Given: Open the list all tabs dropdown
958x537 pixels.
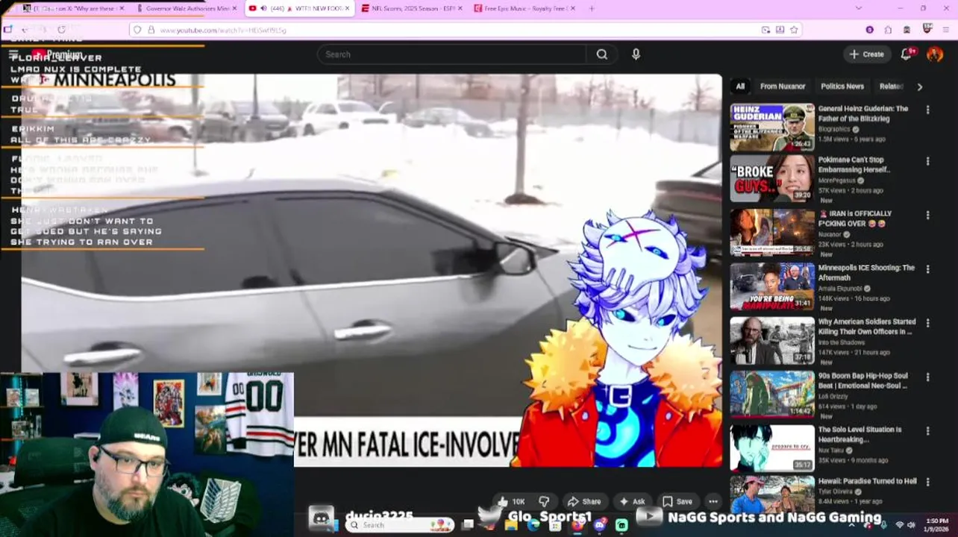Looking at the screenshot, I should click(x=858, y=8).
